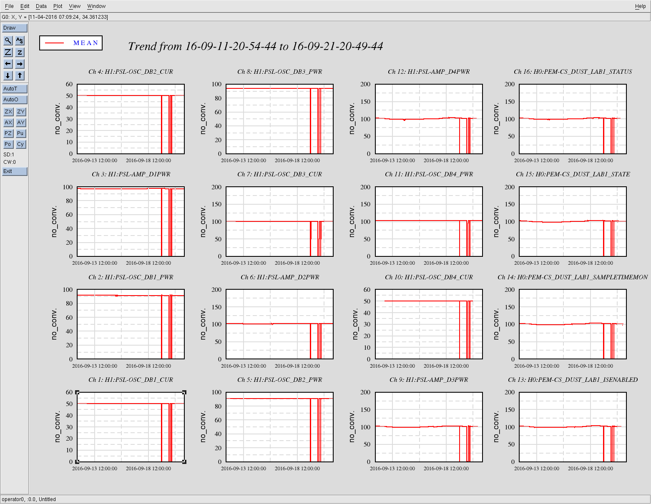
Task: Click the Draw button
Action: [15, 28]
